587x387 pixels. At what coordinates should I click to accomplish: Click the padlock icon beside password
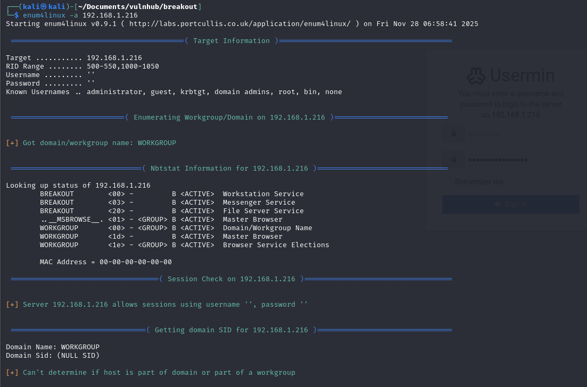coord(454,159)
